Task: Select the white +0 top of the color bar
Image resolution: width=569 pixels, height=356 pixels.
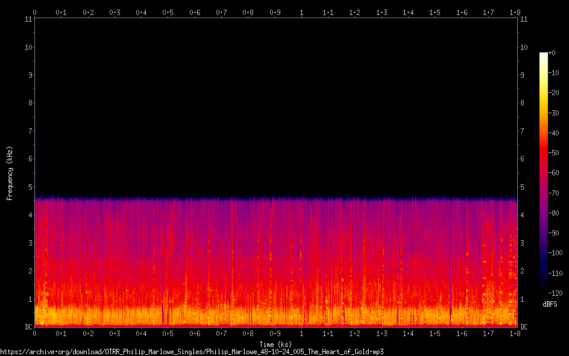Action: click(544, 54)
